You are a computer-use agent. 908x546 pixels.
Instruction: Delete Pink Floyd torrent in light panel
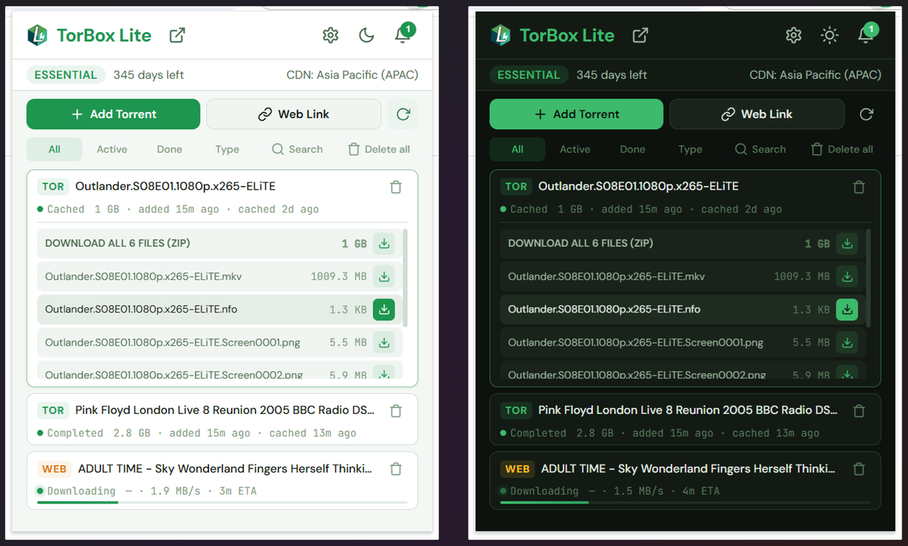tap(396, 410)
